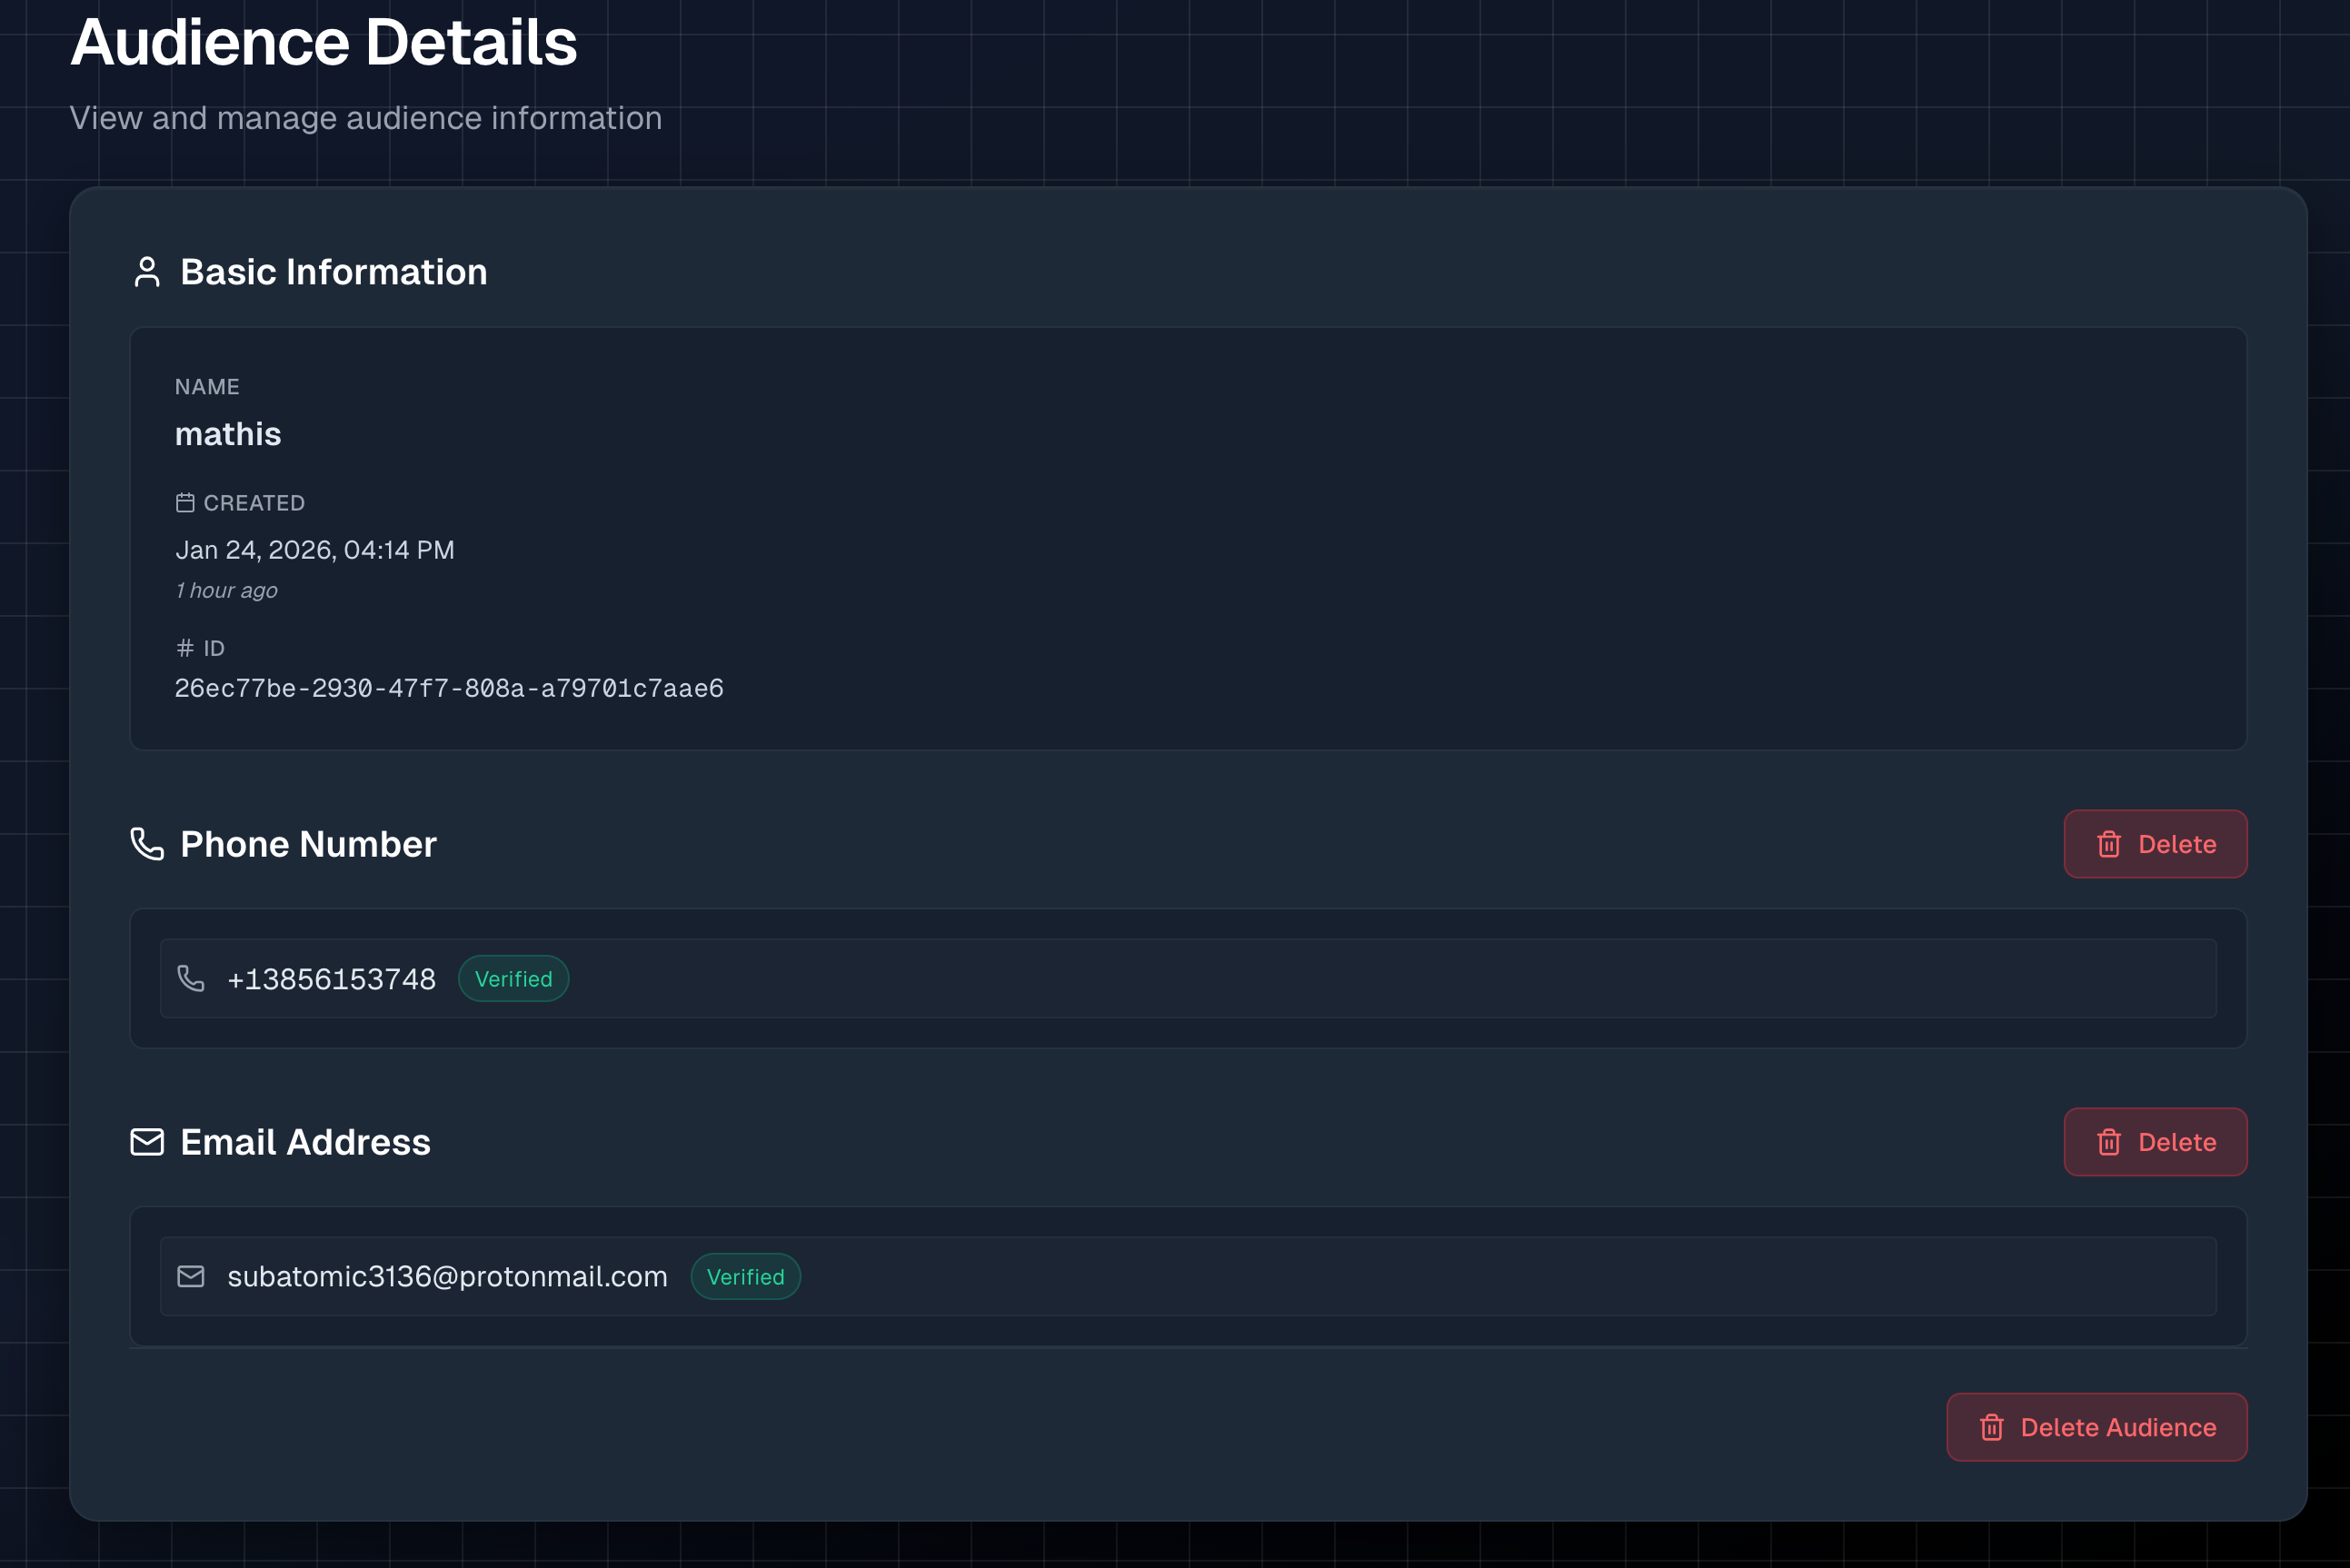
Task: Click the trash icon in the phone Delete button
Action: click(x=2110, y=844)
